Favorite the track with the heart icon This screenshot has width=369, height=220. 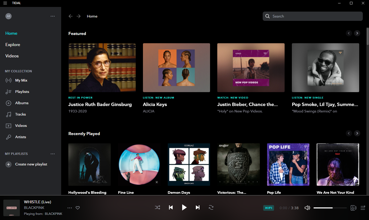[x=78, y=208]
